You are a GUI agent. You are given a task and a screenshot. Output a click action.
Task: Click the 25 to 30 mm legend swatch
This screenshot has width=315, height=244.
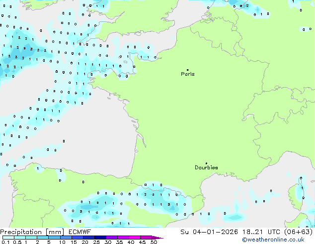(x=100, y=238)
